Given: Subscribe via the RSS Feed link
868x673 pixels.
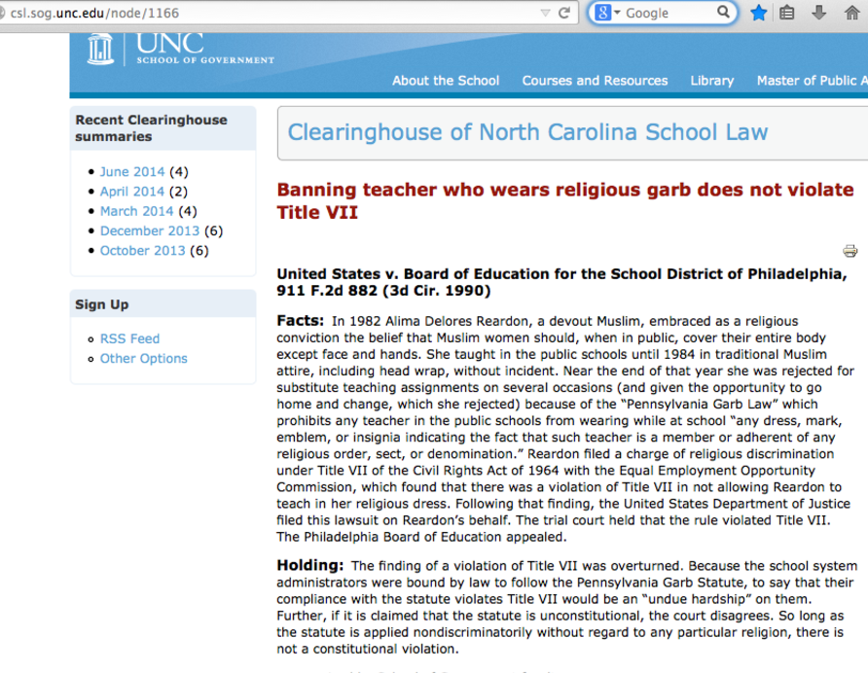Looking at the screenshot, I should (129, 338).
